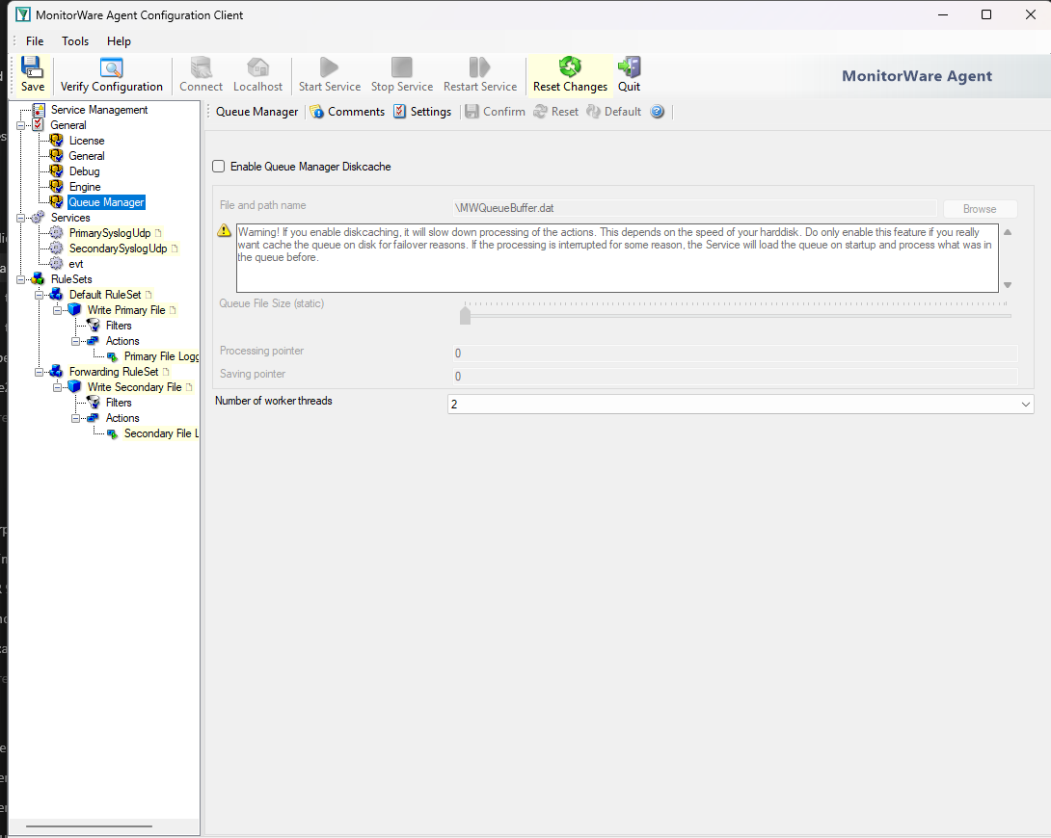The height and width of the screenshot is (838, 1051).
Task: Open the Tools menu
Action: (75, 41)
